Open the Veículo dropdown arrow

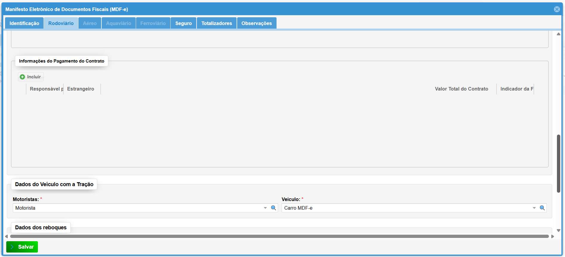(x=534, y=208)
